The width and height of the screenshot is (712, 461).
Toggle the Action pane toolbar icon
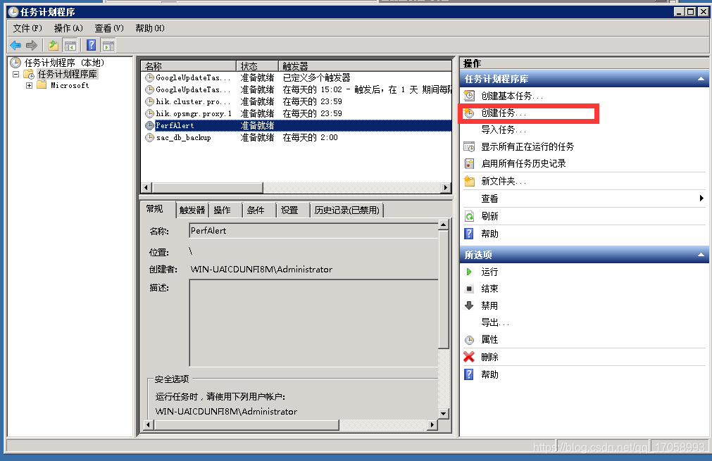coord(108,45)
